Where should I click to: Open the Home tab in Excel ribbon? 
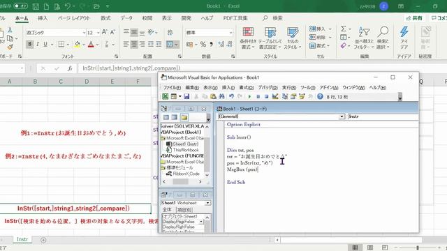pyautogui.click(x=22, y=18)
